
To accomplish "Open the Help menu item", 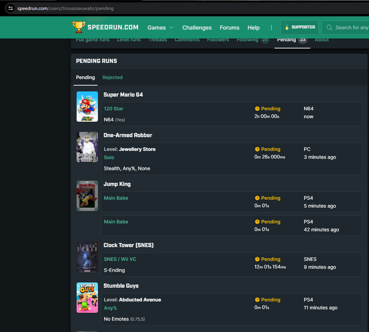I will 254,27.
